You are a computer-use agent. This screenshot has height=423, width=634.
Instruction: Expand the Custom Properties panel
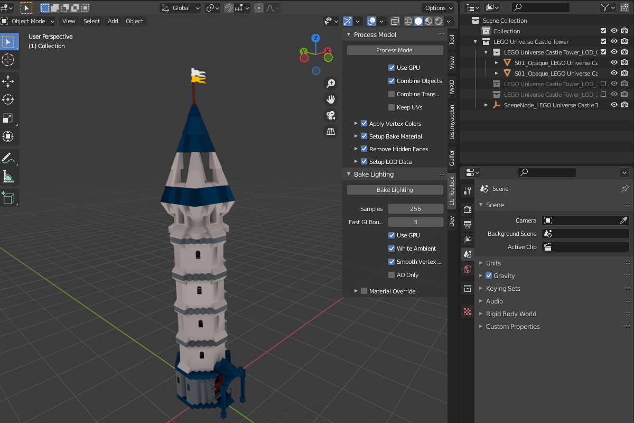(x=481, y=326)
